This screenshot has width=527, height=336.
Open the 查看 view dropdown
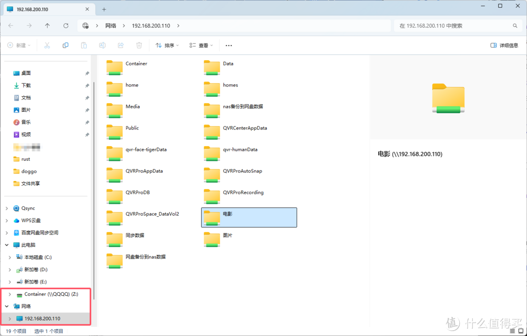(201, 45)
